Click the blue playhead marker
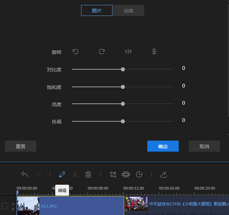Image resolution: width=229 pixels, height=215 pixels. (x=17, y=193)
